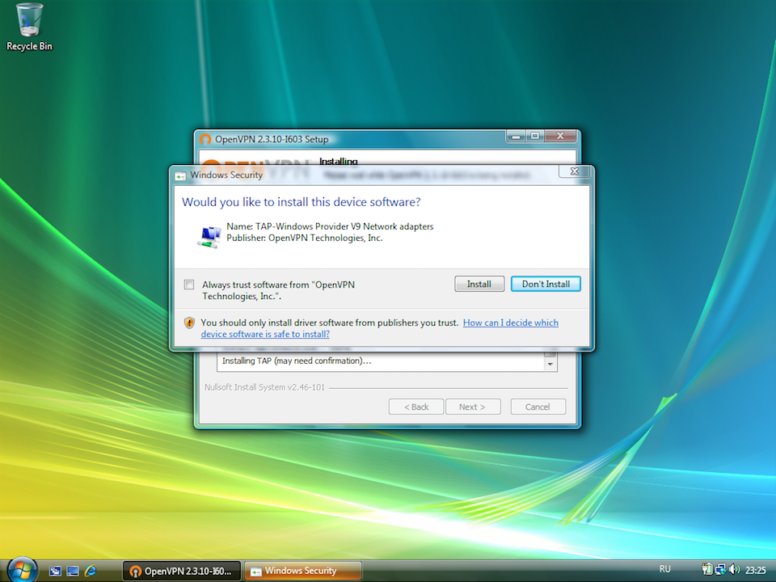This screenshot has width=776, height=582.
Task: Click the 'Nullsoft Install System v2.46-101' text
Action: pyautogui.click(x=265, y=387)
